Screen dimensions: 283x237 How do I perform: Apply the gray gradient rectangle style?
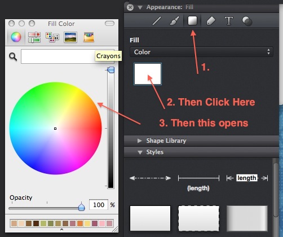click(247, 218)
